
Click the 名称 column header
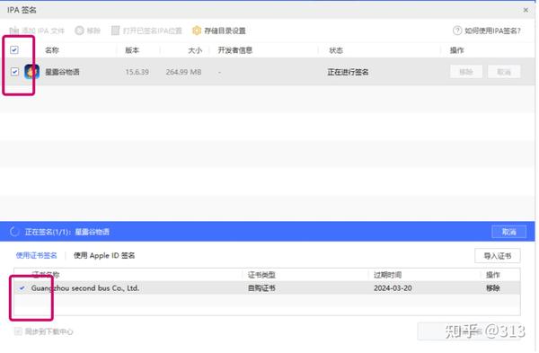click(52, 50)
